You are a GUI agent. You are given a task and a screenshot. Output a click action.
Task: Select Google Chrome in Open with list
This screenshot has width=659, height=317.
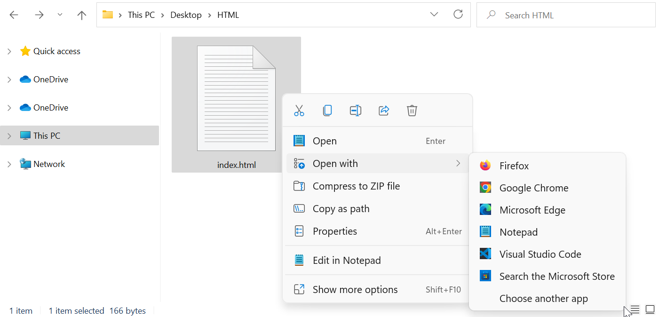tap(533, 188)
